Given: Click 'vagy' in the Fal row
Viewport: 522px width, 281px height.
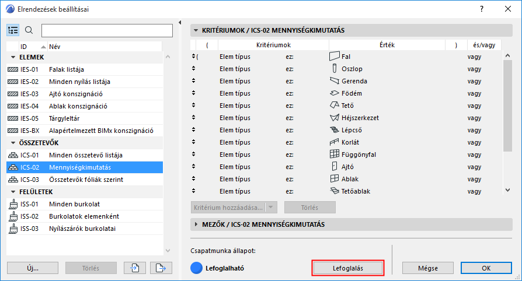Looking at the screenshot, I should [x=474, y=57].
